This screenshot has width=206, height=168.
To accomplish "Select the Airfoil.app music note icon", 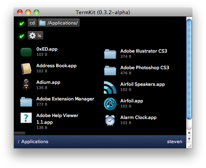I will pos(110,104).
